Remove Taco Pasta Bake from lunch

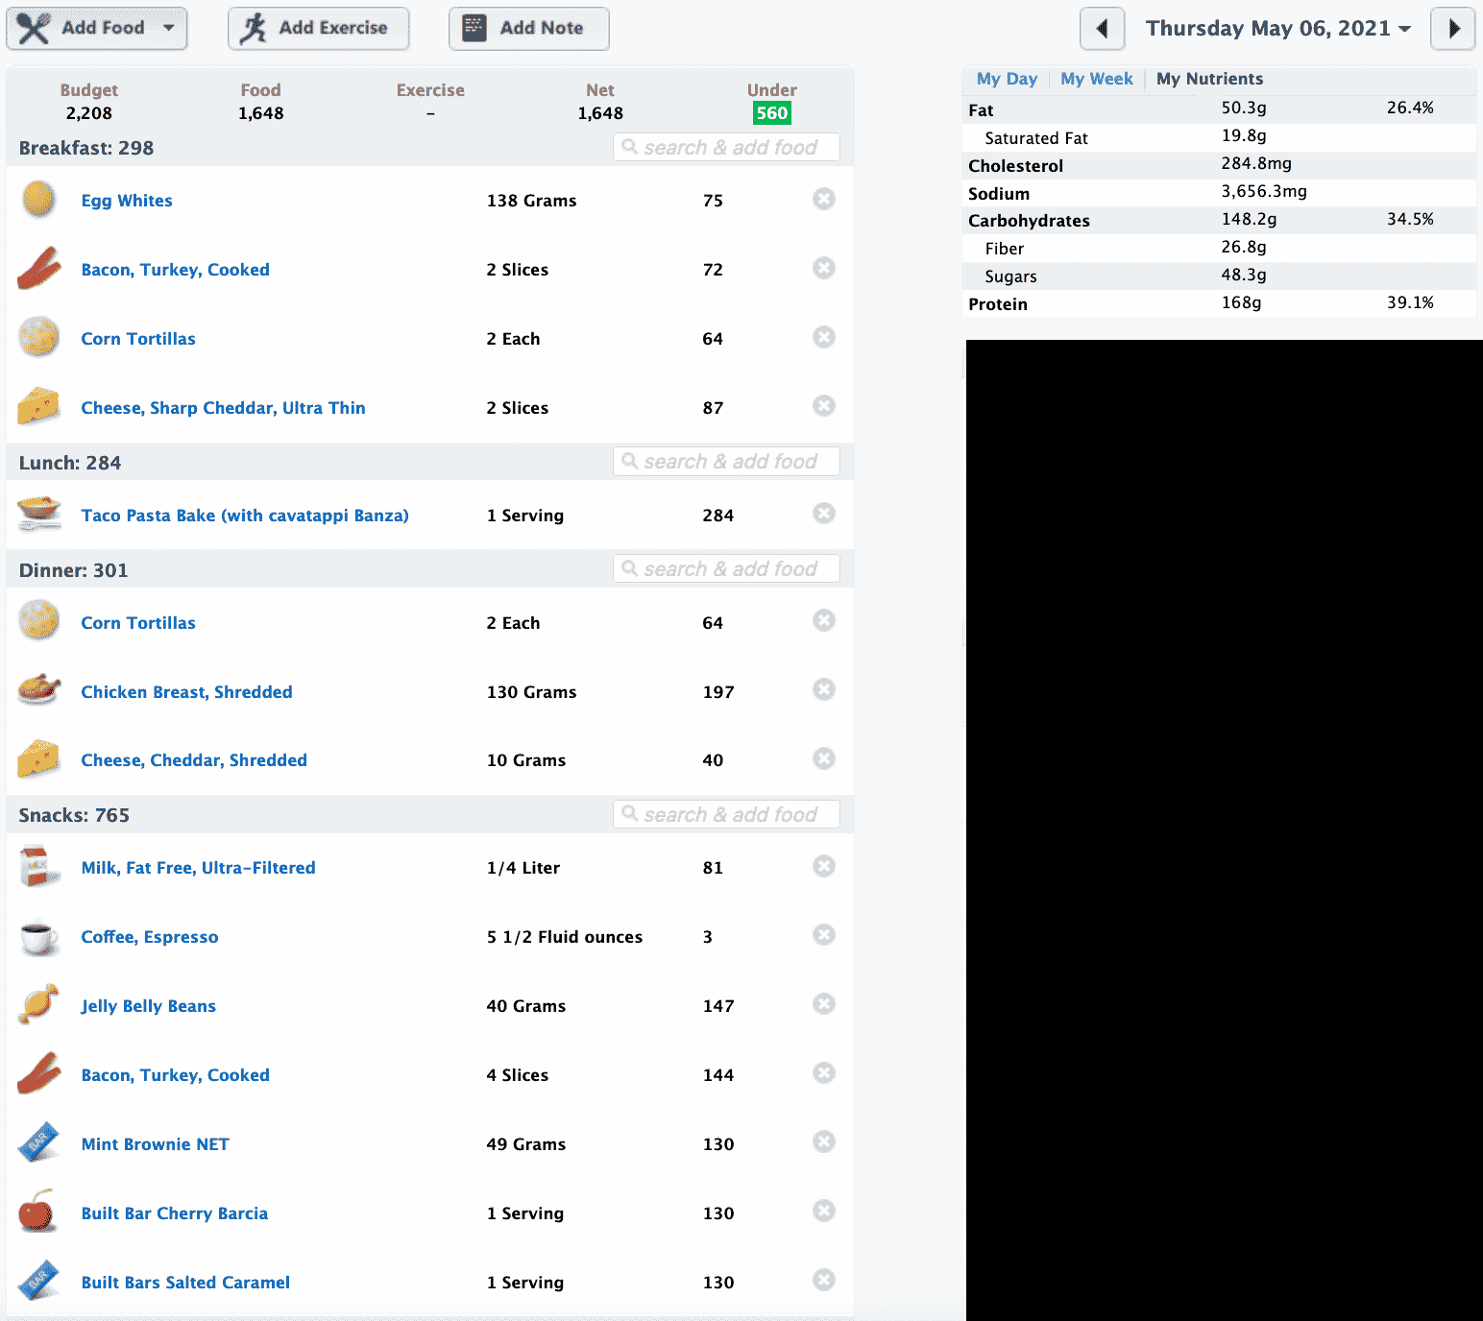(x=823, y=514)
